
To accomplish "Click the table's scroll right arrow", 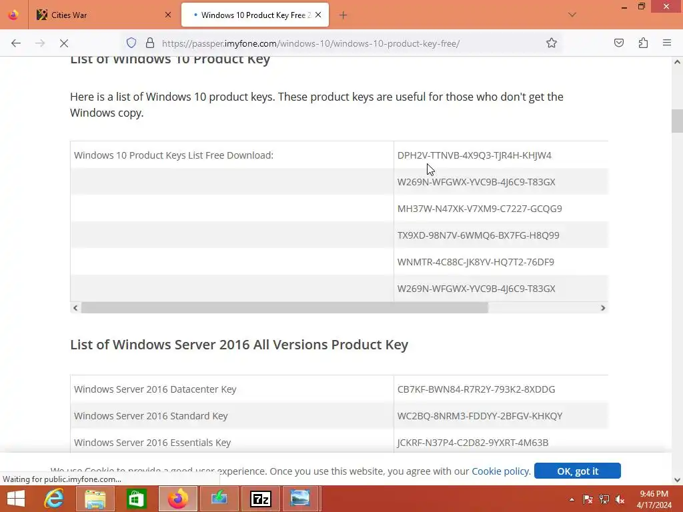I will coord(603,308).
